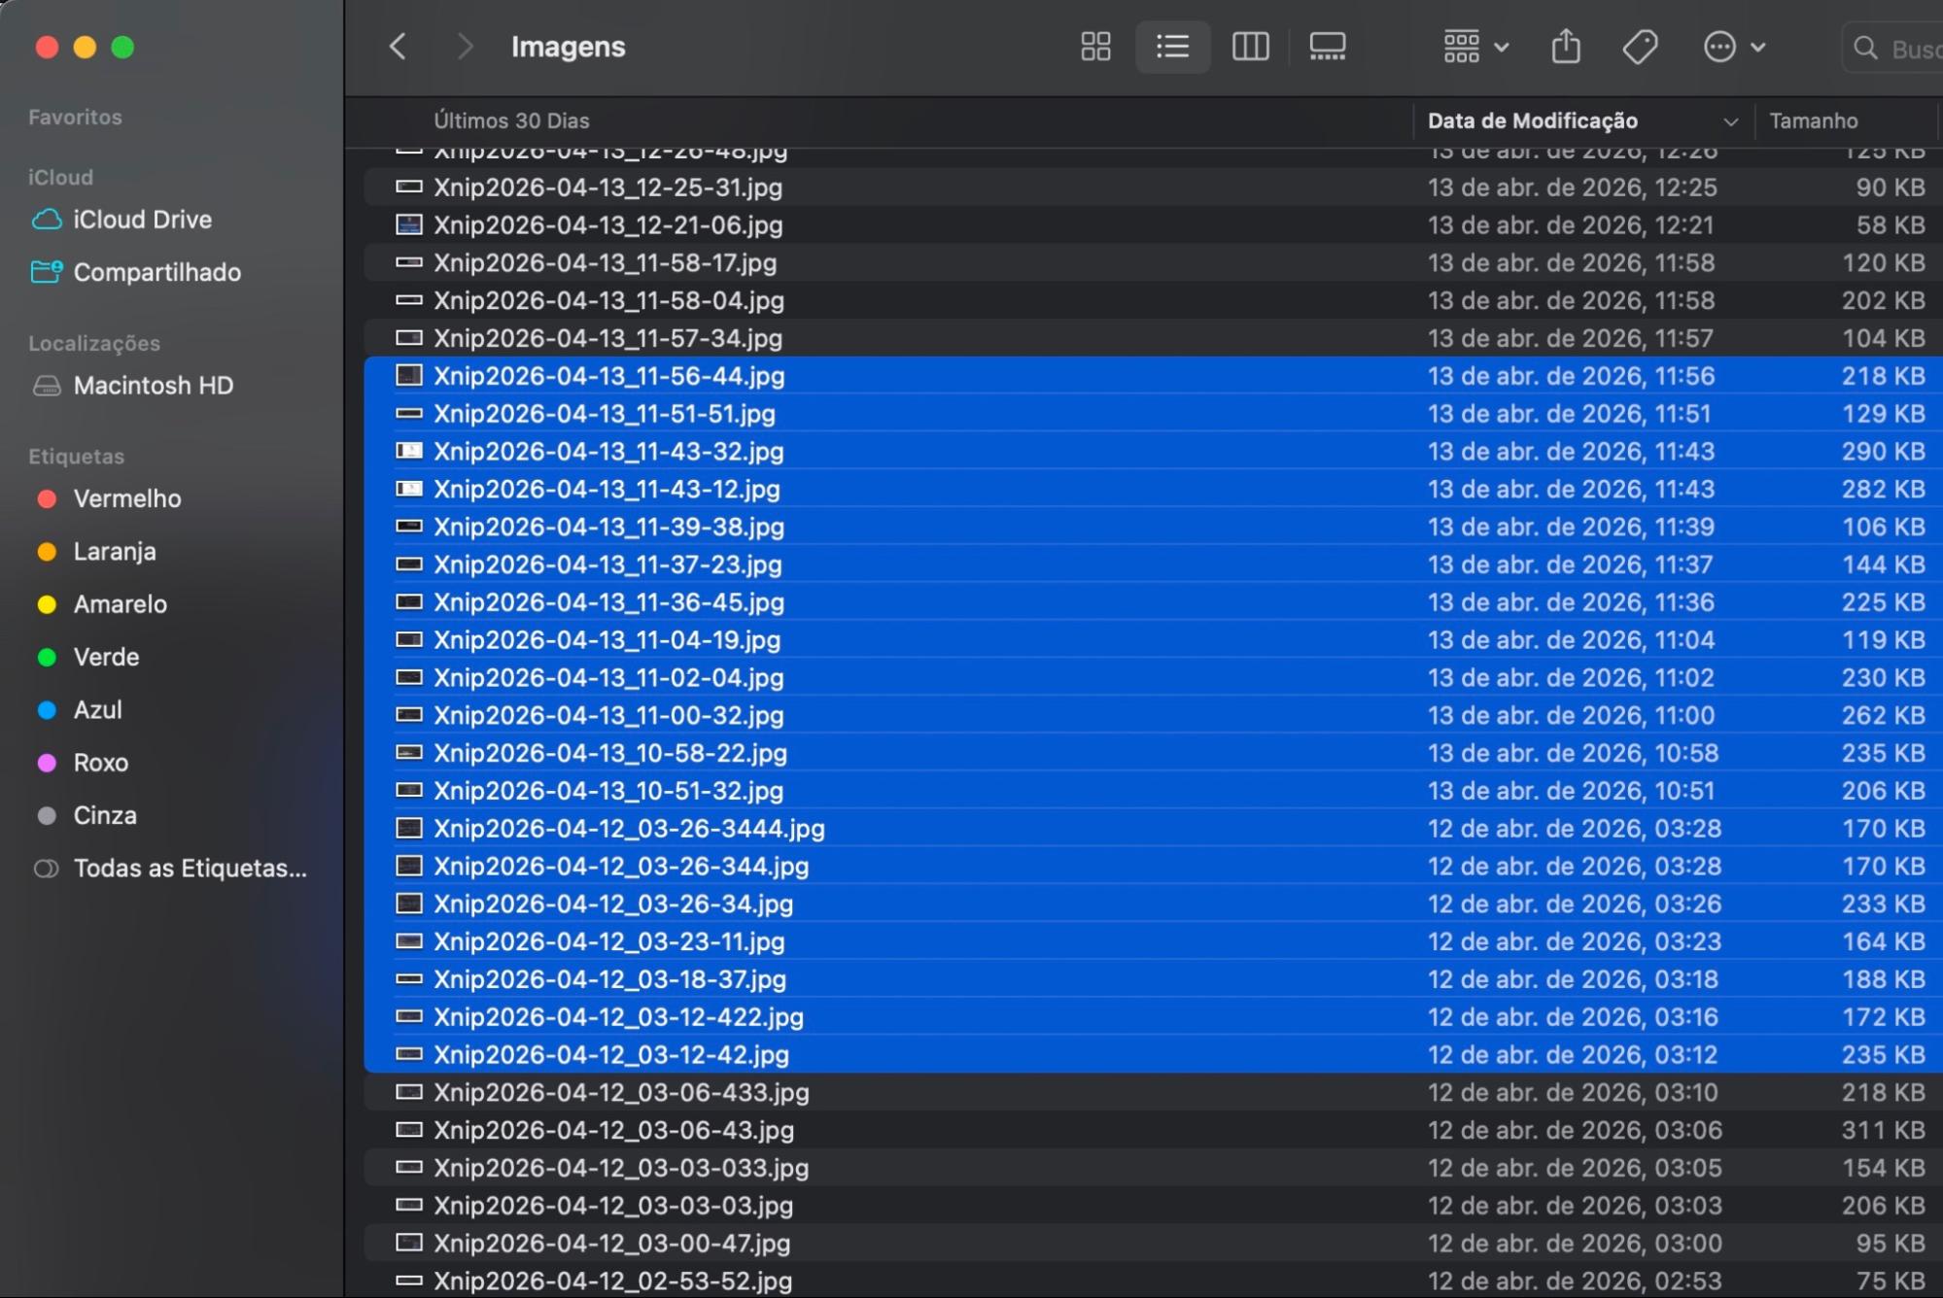Click the search field
This screenshot has width=1943, height=1298.
coord(1892,48)
